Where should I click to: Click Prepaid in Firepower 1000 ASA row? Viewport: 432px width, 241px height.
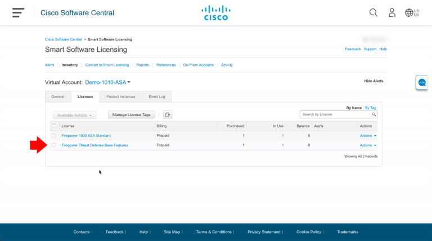click(x=163, y=135)
